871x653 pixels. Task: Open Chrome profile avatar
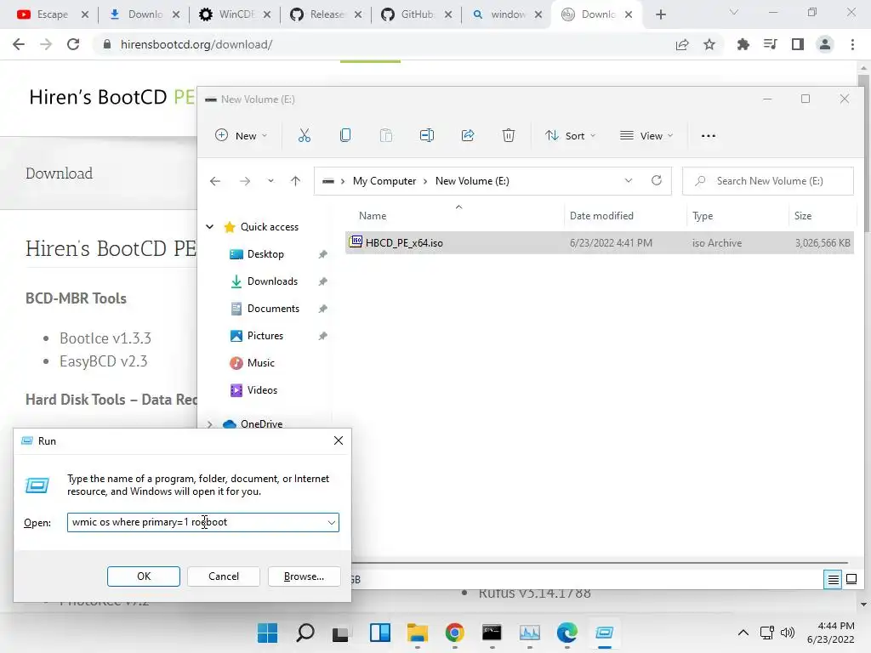(x=825, y=44)
